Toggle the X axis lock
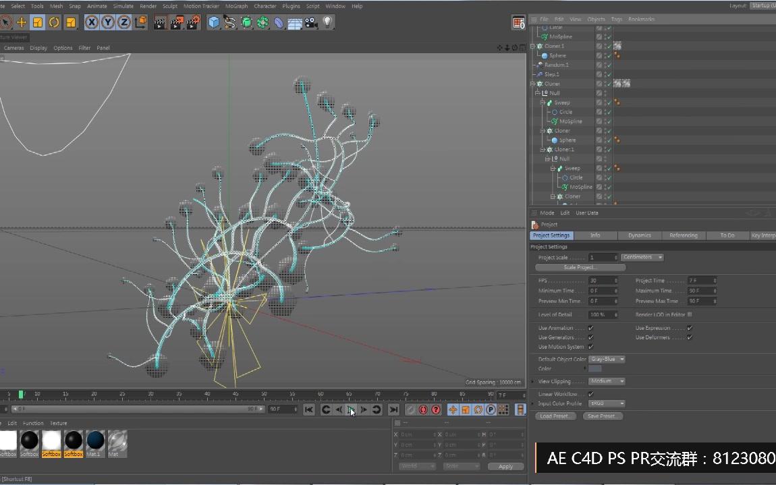The height and width of the screenshot is (485, 776). point(91,22)
